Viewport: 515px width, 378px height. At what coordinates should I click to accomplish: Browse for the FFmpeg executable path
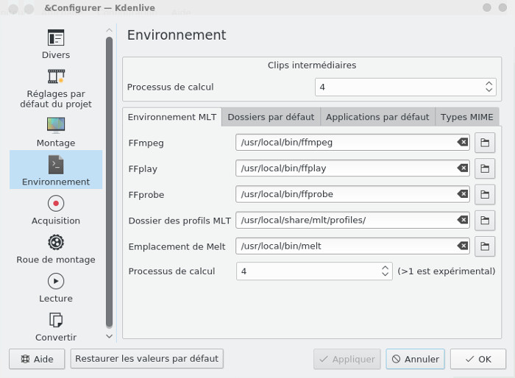pos(485,143)
